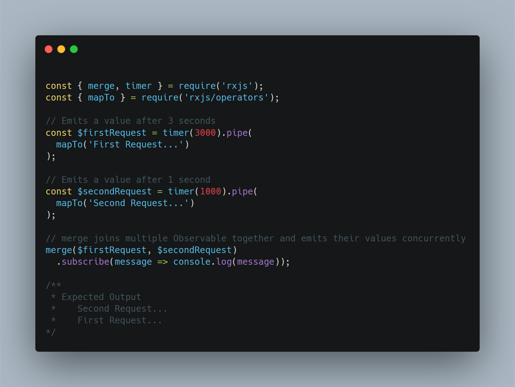Click the word 'concurrently' in the merge comment
Screen dimensions: 515x387
point(434,238)
